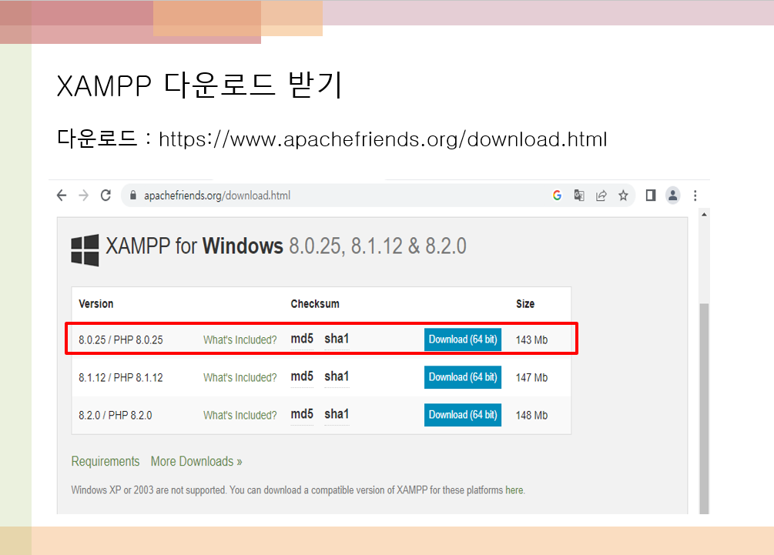Bookmark this page with the star icon
The height and width of the screenshot is (555, 774).
coord(624,196)
